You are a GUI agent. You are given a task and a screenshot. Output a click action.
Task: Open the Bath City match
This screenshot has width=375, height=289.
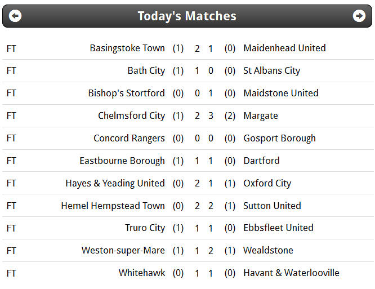[x=187, y=71]
